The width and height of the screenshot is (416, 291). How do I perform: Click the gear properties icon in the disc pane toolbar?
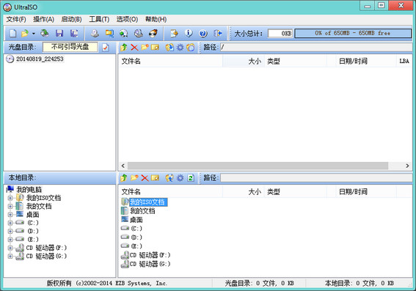point(180,48)
